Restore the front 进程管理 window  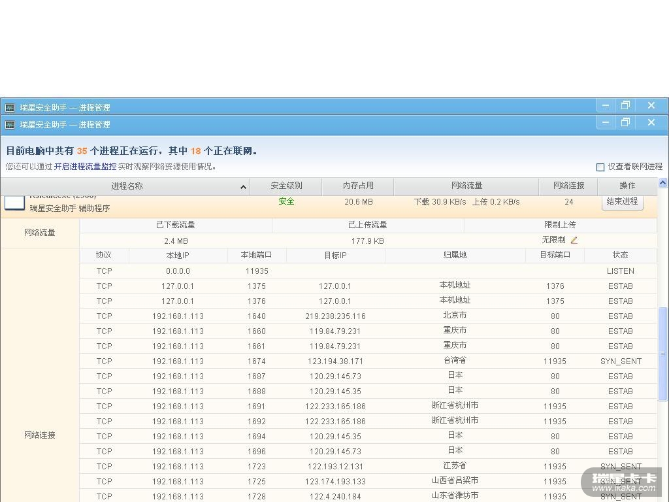tap(625, 122)
